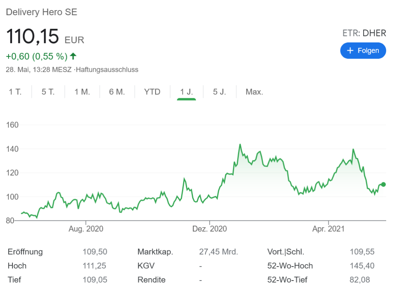
Task: Select the 5 T. chart range
Action: (x=48, y=92)
